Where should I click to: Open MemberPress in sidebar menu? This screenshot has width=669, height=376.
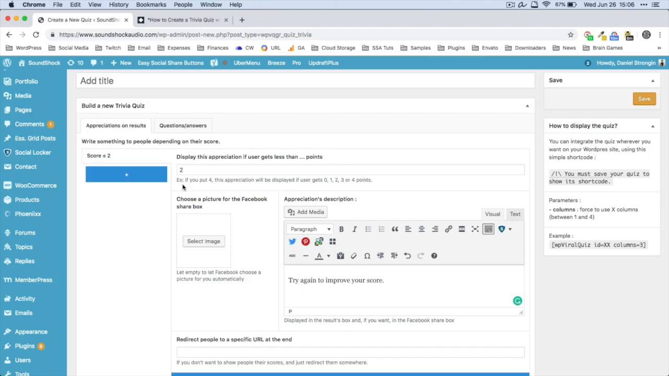tap(33, 280)
